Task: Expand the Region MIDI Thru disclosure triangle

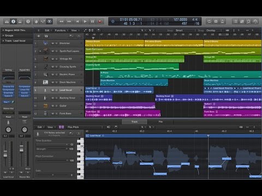Action: coord(3,30)
